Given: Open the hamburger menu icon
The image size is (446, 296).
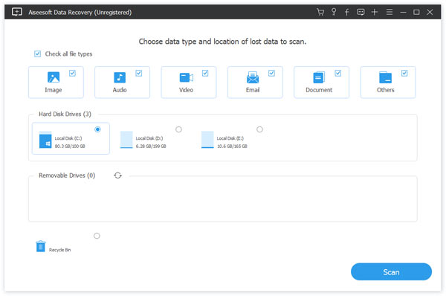Looking at the screenshot, I should [x=390, y=12].
